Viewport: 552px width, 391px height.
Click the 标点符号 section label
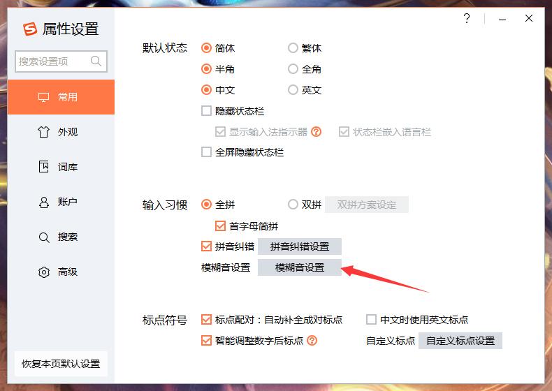[x=165, y=320]
